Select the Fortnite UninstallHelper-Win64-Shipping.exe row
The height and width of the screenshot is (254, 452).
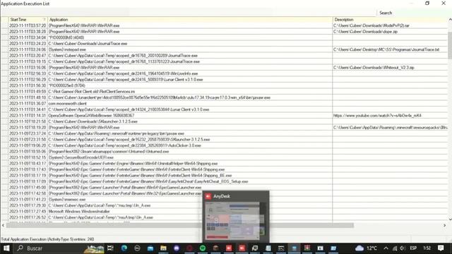[225, 164]
